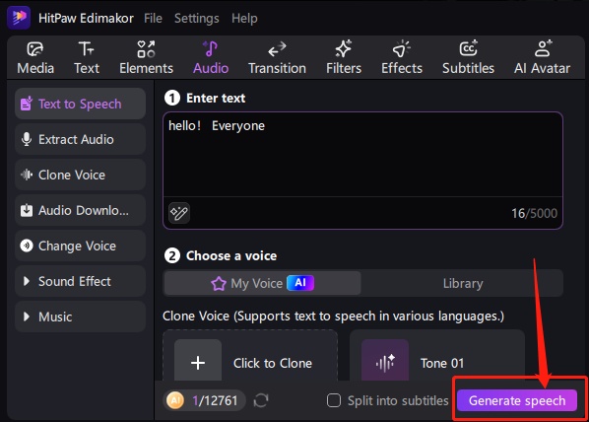Open Extract Audio option
589x422 pixels.
(80, 139)
